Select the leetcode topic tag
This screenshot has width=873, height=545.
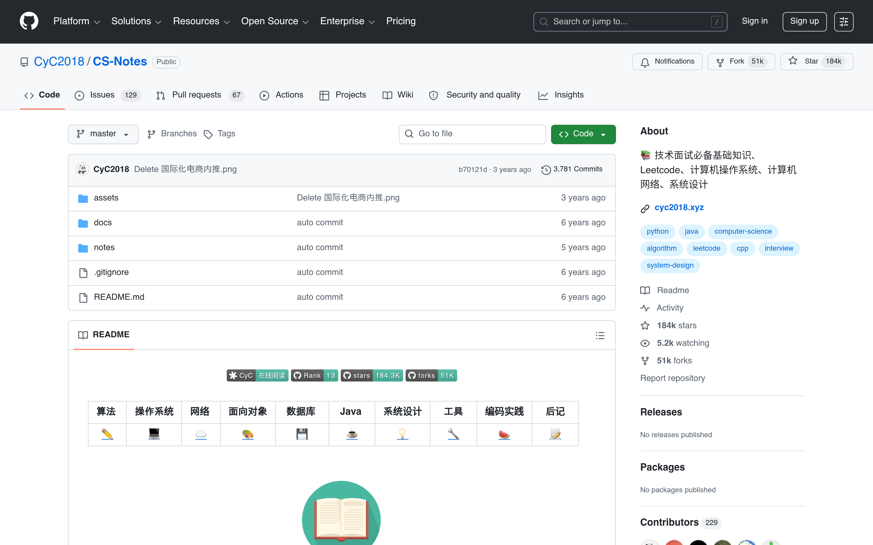(x=706, y=249)
